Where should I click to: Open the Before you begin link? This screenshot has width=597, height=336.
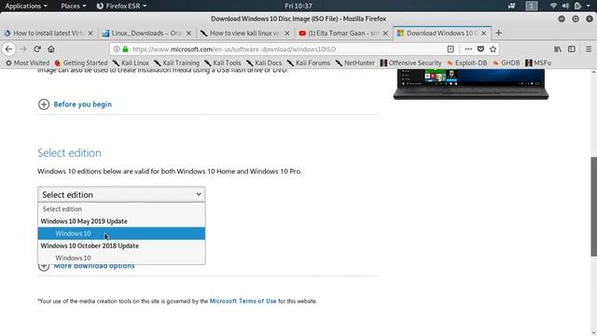(x=83, y=105)
